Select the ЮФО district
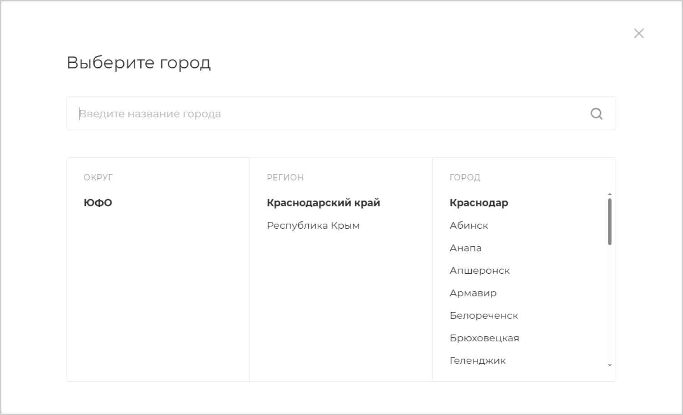The image size is (683, 415). point(98,203)
